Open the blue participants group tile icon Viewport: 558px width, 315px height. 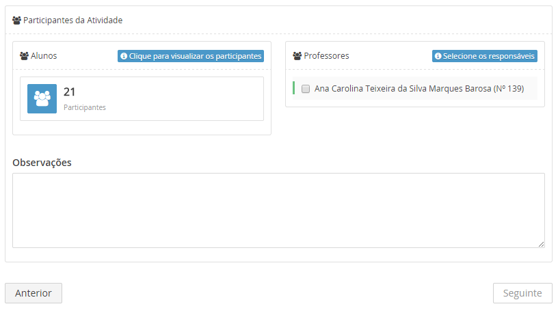click(42, 98)
